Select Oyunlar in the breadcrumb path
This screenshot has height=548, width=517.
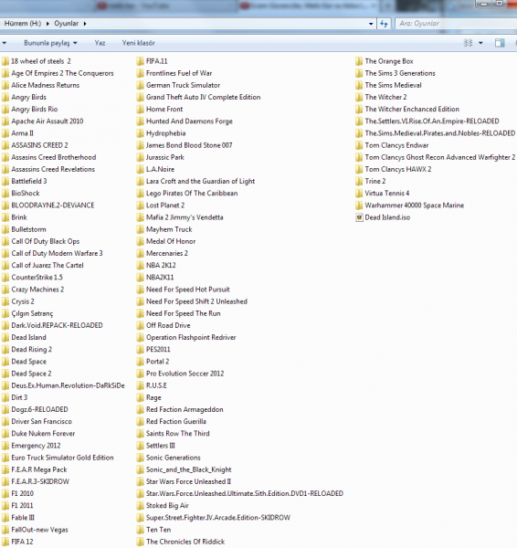point(67,24)
